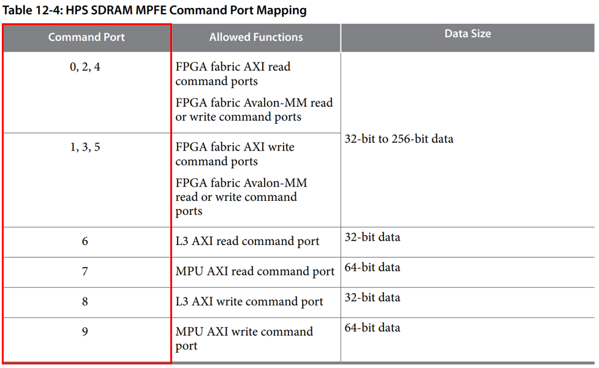Screen dimensions: 599x368
Task: Click the command port 8 cell
Action: pos(85,301)
